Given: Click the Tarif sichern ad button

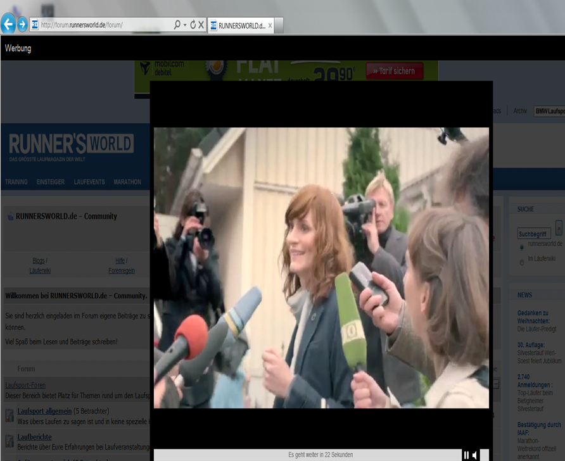Looking at the screenshot, I should pos(394,71).
